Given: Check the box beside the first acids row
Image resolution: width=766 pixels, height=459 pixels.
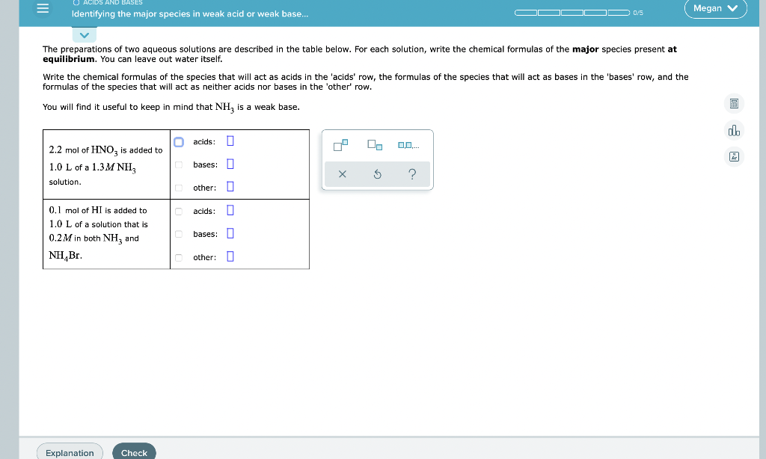Looking at the screenshot, I should click(179, 141).
